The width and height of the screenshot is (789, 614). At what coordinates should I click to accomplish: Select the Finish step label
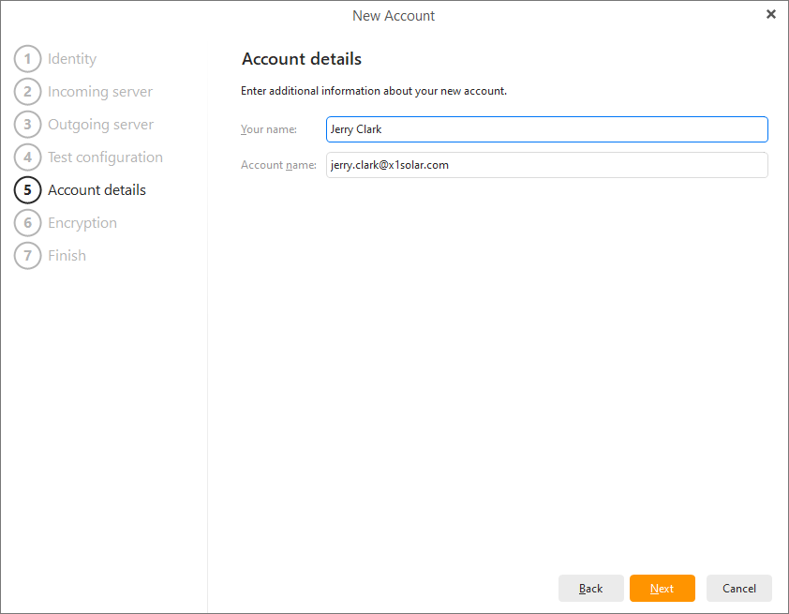coord(67,256)
